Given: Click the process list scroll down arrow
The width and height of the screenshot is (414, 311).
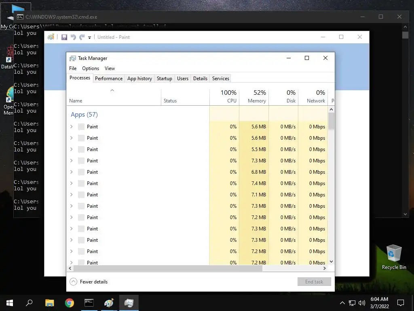Looking at the screenshot, I should coord(331,262).
